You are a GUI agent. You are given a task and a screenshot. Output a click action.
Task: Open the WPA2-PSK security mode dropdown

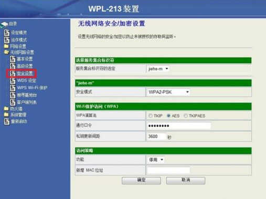[168, 92]
